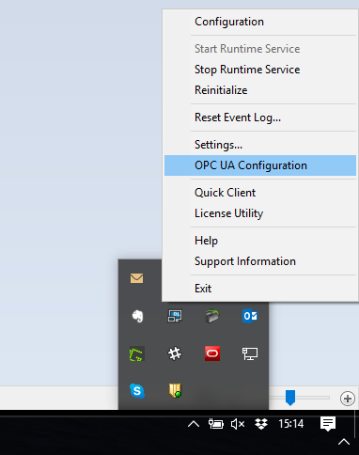Screen dimensions: 359x455
Task: Click the display manager tray icon
Action: pos(175,316)
